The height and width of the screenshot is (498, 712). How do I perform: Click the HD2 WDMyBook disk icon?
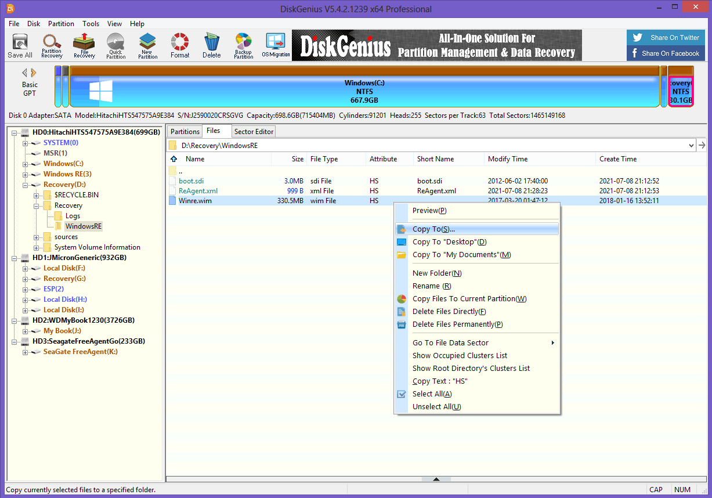click(26, 320)
